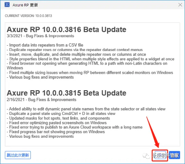Click the '3/3/2021 - Bug Fixes & Improvements' line

pyautogui.click(x=40, y=36)
